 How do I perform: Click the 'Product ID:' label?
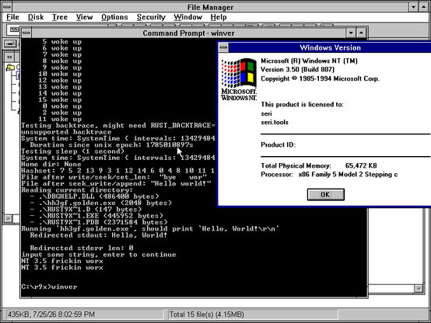click(x=279, y=144)
